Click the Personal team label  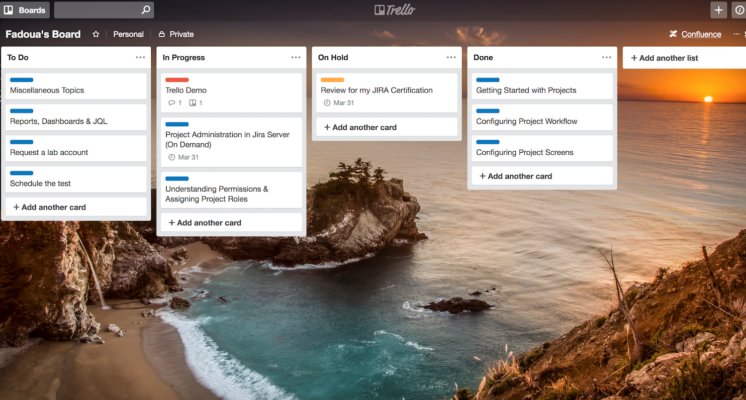click(x=128, y=34)
